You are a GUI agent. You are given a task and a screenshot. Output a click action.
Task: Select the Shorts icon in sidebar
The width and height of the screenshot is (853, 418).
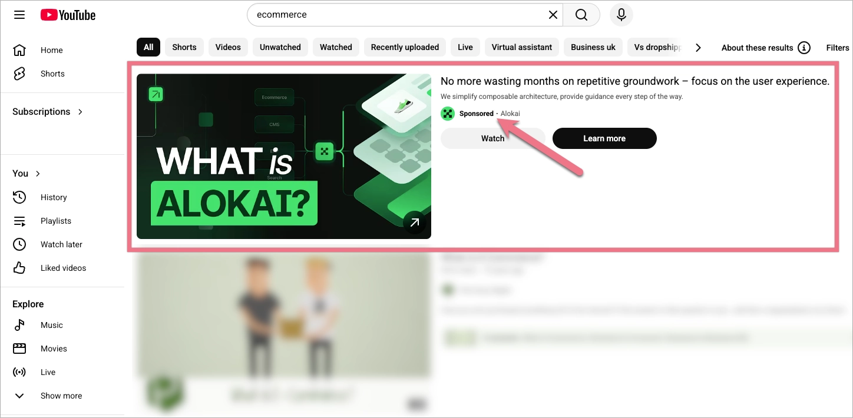[19, 74]
